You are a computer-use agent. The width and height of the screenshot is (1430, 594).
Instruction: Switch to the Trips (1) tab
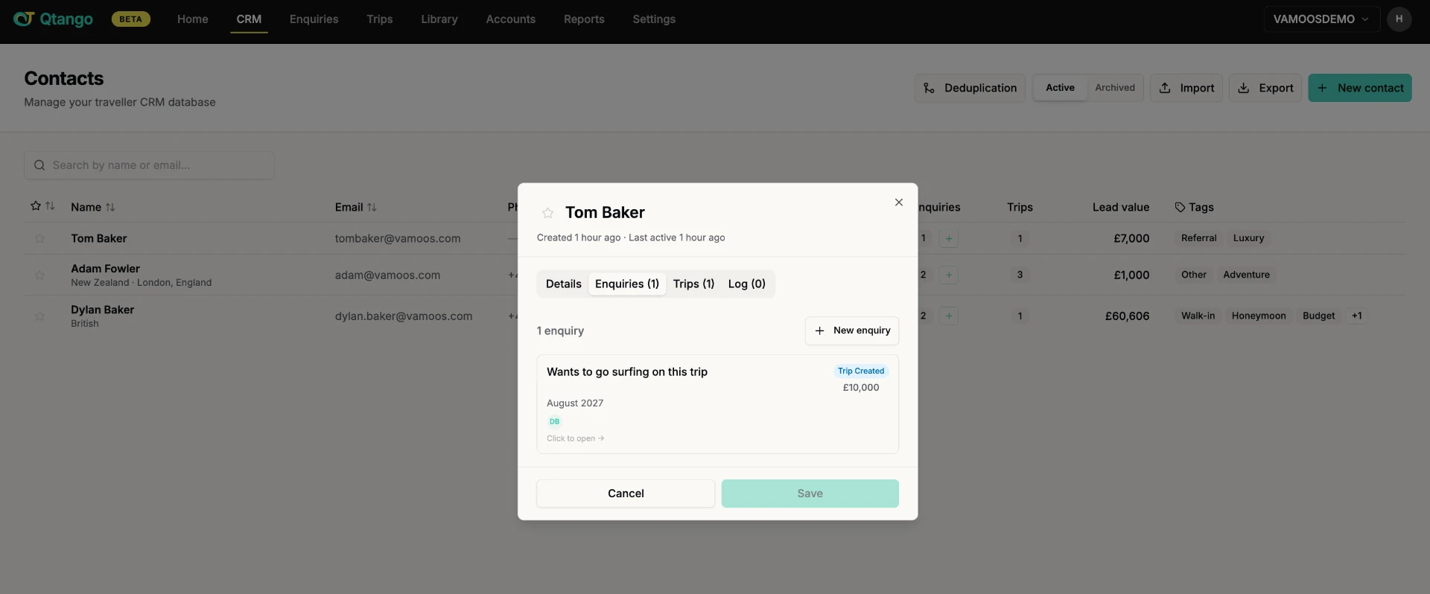coord(693,284)
